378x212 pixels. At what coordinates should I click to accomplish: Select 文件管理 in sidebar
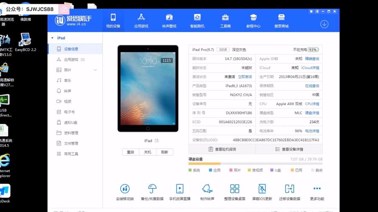pyautogui.click(x=75, y=143)
